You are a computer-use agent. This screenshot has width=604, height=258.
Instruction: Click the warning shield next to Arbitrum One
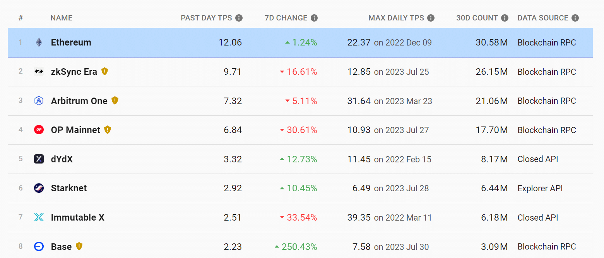pyautogui.click(x=115, y=101)
